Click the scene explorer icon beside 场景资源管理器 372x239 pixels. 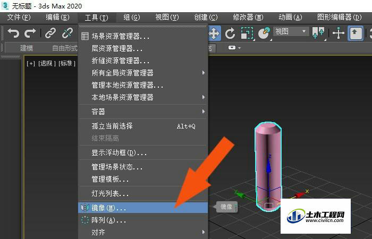click(x=85, y=36)
